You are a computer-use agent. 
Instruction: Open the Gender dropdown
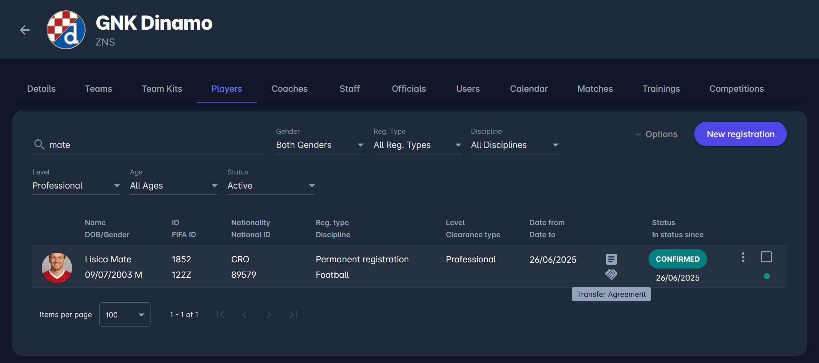point(320,145)
